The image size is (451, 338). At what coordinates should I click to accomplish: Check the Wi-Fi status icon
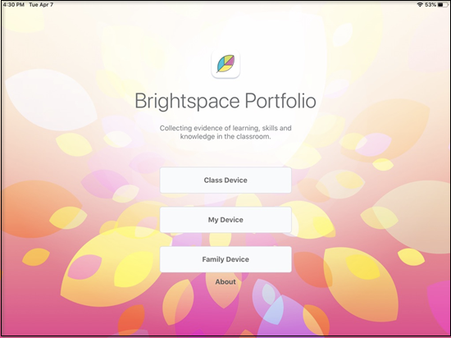(420, 5)
